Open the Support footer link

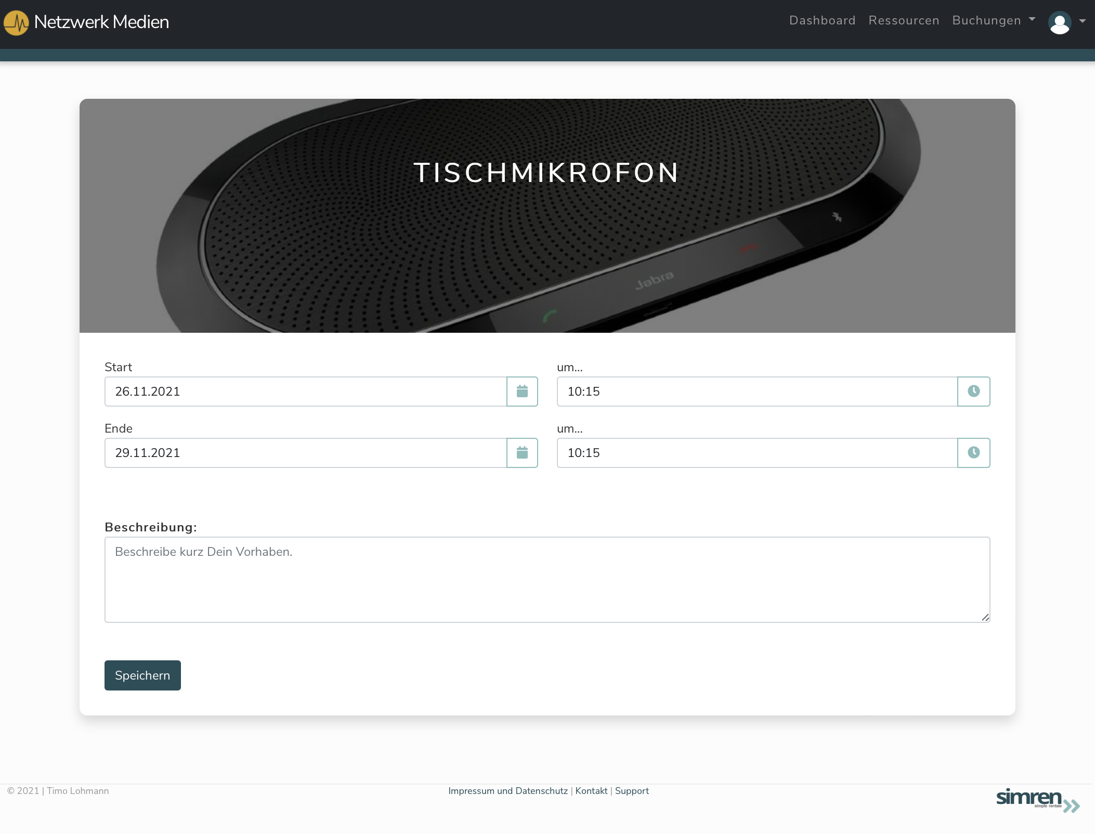click(632, 791)
